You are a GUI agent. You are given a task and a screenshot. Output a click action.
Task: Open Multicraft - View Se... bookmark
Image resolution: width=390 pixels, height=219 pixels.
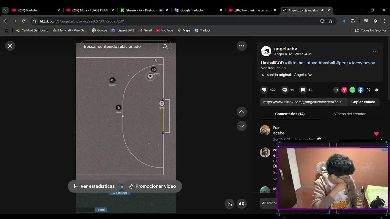[70, 30]
